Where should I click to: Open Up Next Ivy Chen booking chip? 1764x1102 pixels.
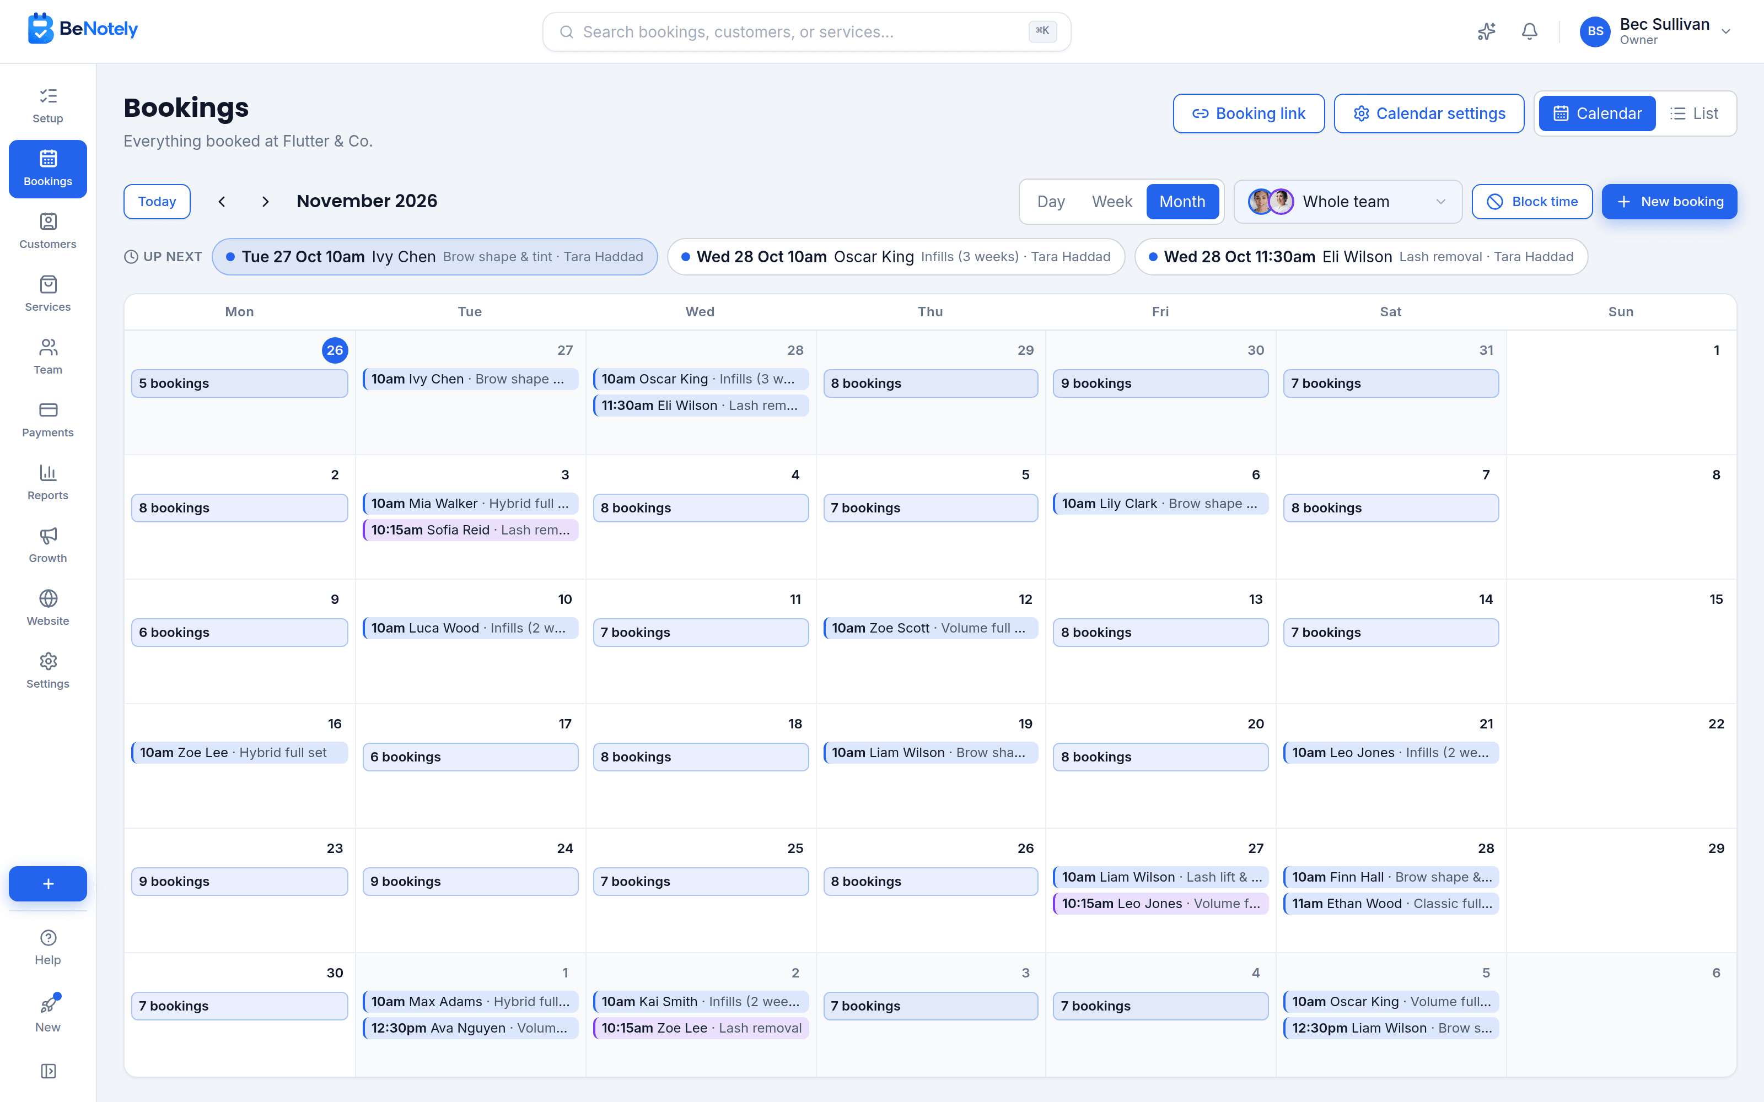pos(434,257)
